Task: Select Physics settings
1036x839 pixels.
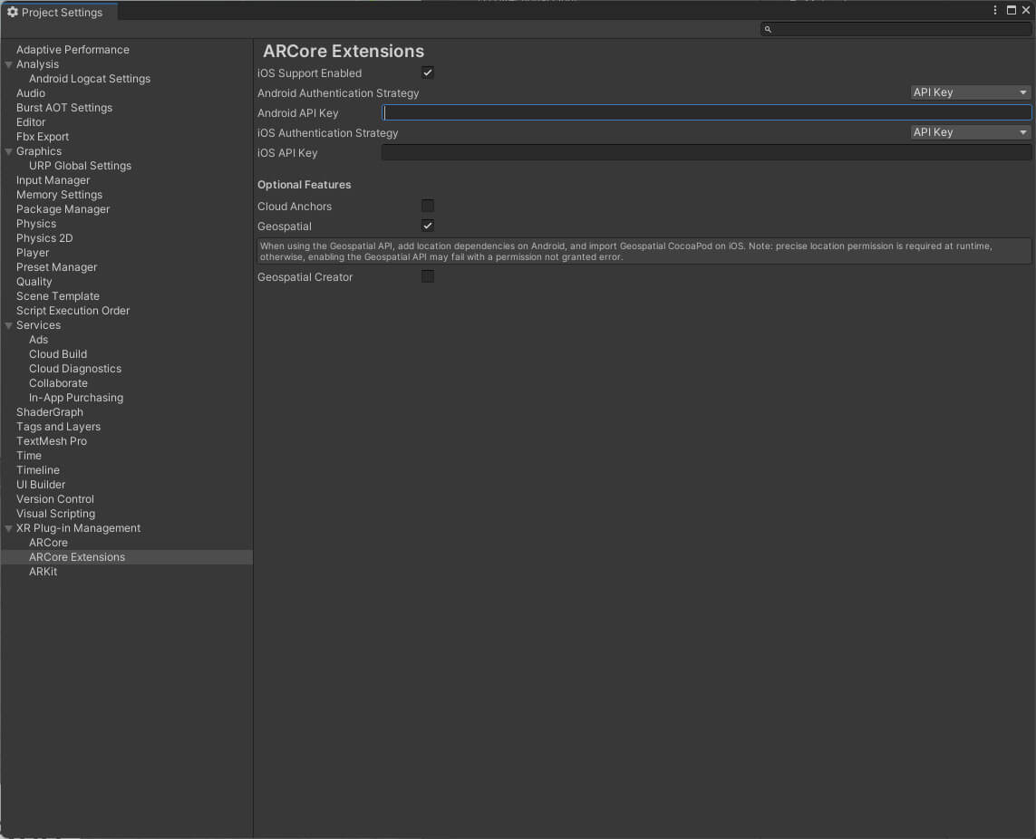Action: point(35,224)
